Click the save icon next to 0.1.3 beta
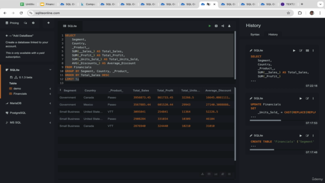The width and height of the screenshot is (325, 183). click(x=11, y=77)
